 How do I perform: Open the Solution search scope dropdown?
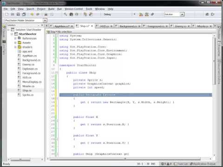(182, 14)
